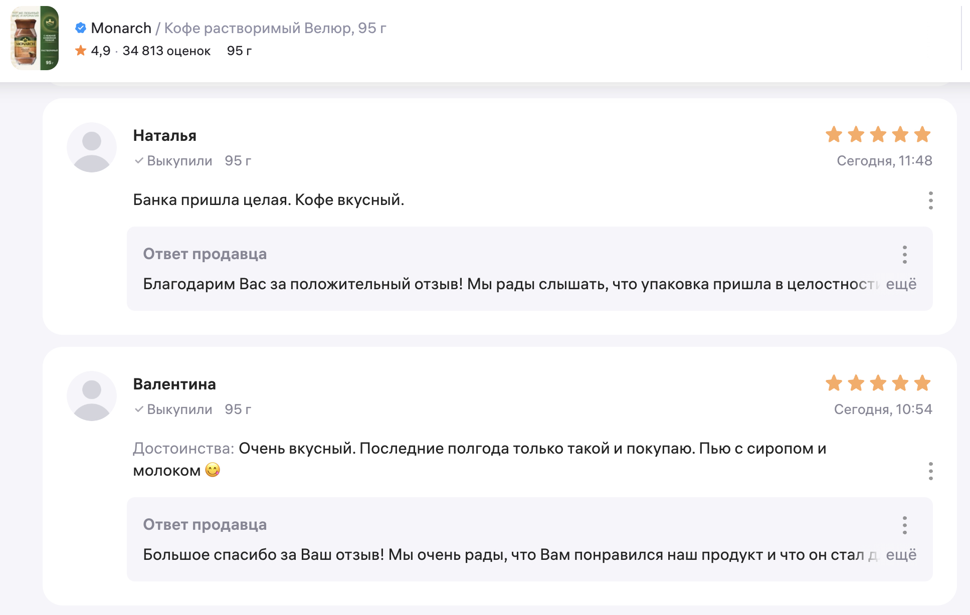The width and height of the screenshot is (970, 615).
Task: Click the blue verified brand badge
Action: click(80, 28)
